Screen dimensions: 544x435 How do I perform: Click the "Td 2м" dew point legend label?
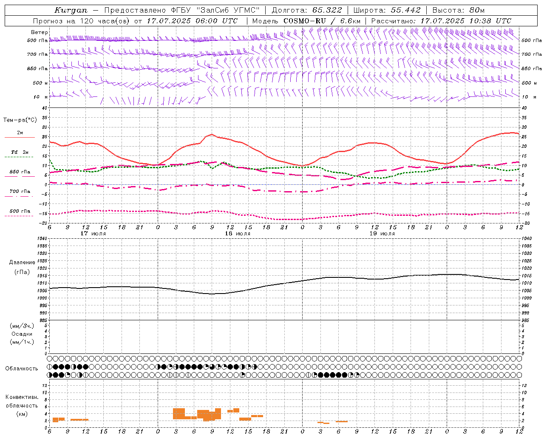20,152
